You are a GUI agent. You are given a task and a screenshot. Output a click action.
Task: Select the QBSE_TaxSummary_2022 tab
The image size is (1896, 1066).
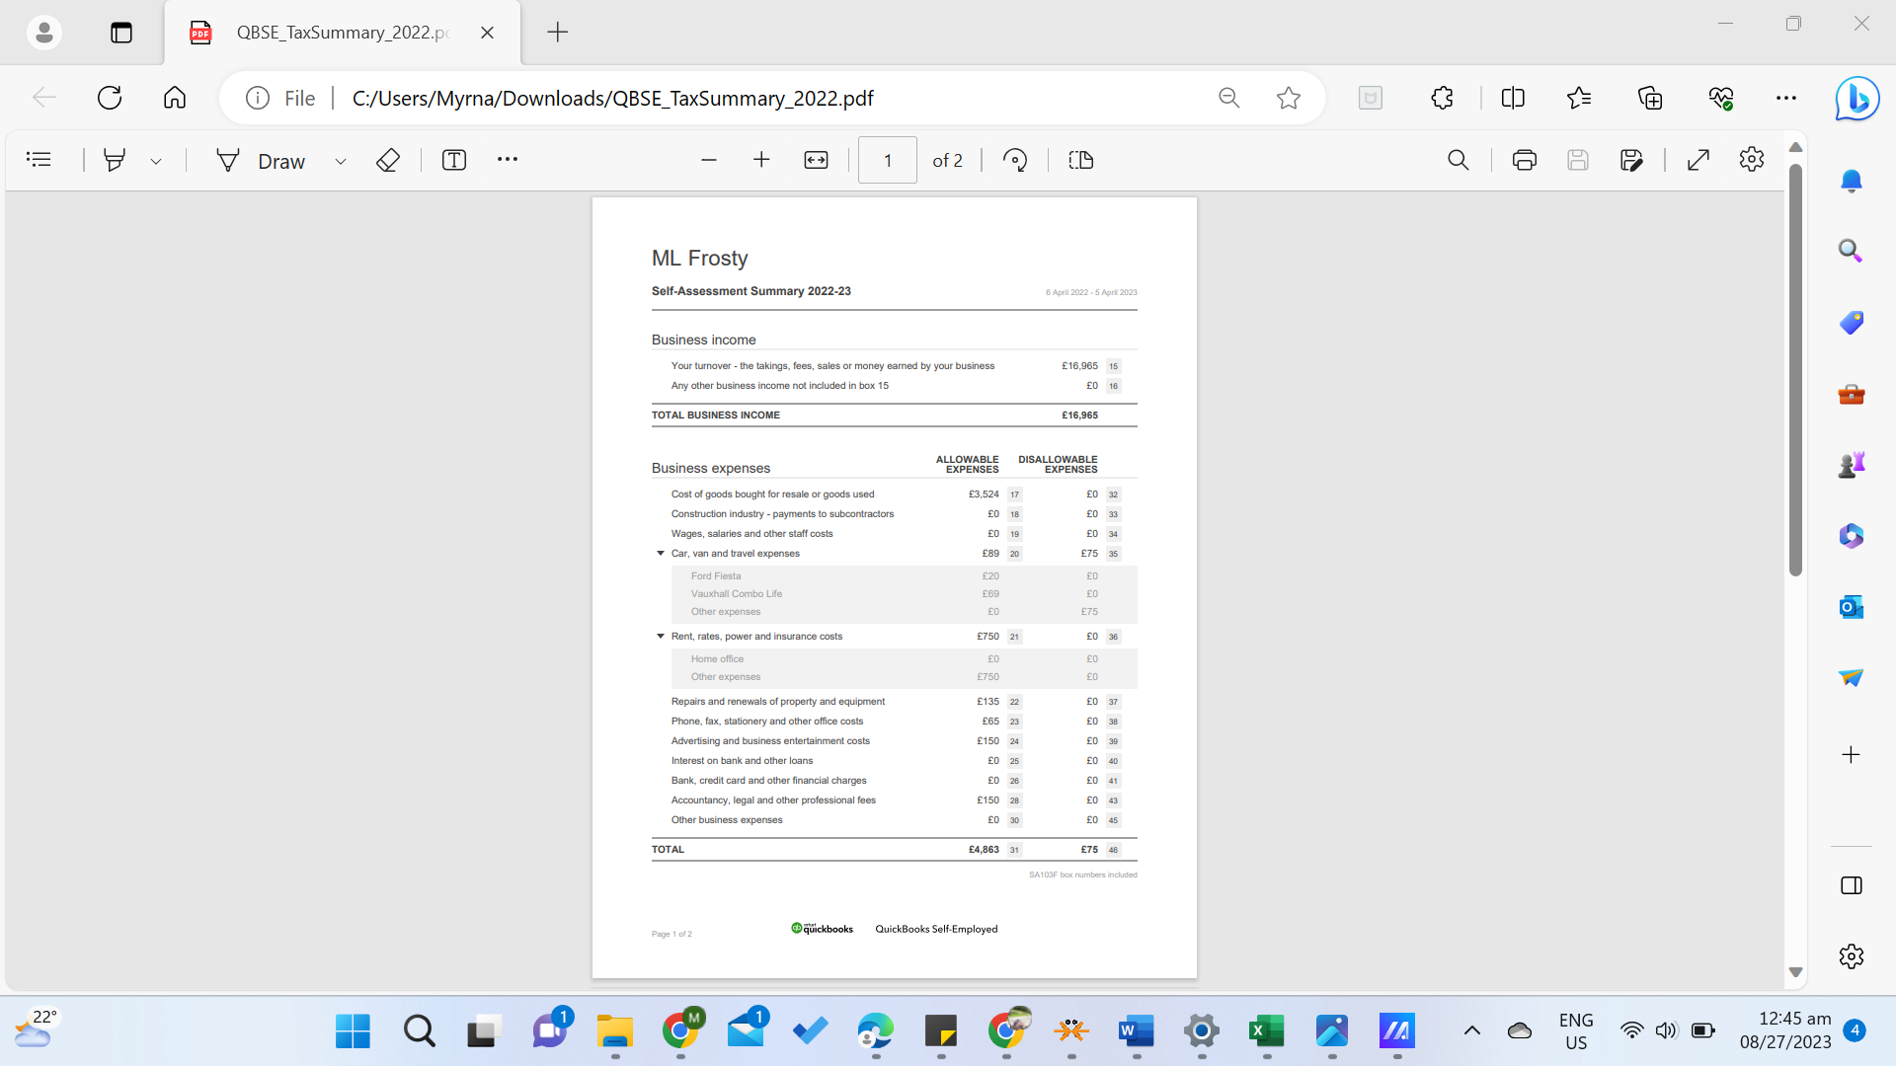coord(342,33)
